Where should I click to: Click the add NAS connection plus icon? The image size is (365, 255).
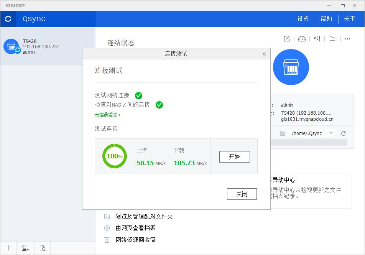tap(8, 248)
